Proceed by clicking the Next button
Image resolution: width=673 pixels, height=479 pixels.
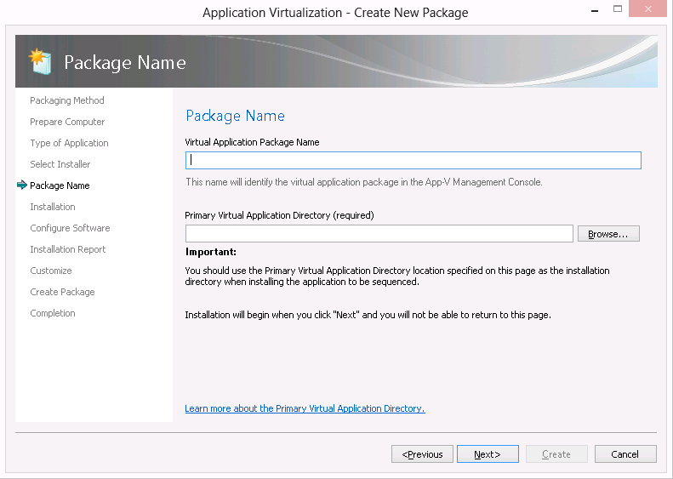pyautogui.click(x=488, y=454)
